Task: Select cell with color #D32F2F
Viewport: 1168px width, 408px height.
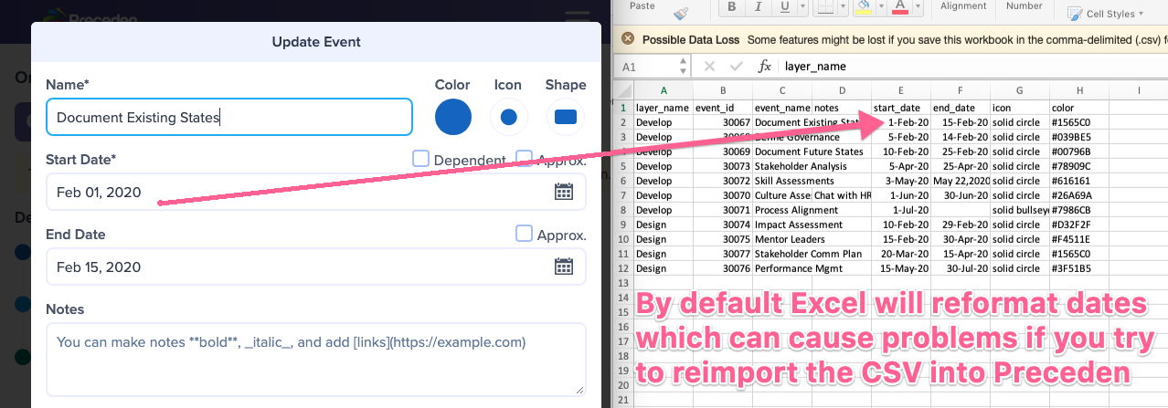Action: pyautogui.click(x=1079, y=225)
